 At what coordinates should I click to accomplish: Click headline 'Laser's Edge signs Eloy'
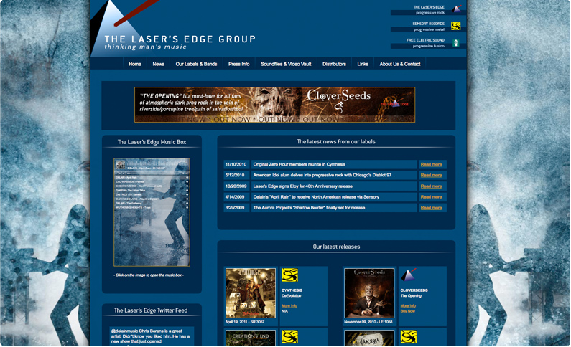tap(302, 186)
